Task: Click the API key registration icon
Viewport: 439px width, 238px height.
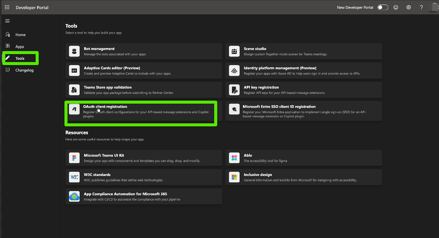Action: tap(234, 90)
